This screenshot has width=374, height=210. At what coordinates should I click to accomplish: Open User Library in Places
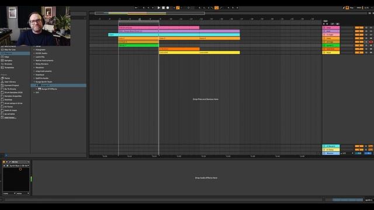pos(10,82)
